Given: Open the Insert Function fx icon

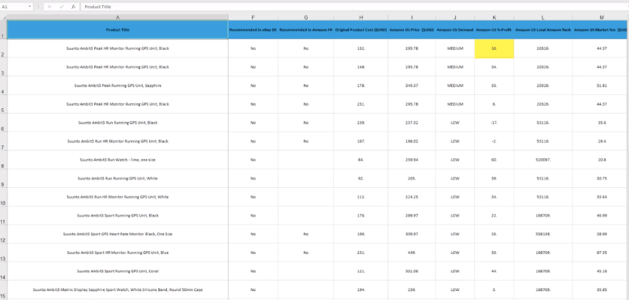Looking at the screenshot, I should click(x=74, y=7).
